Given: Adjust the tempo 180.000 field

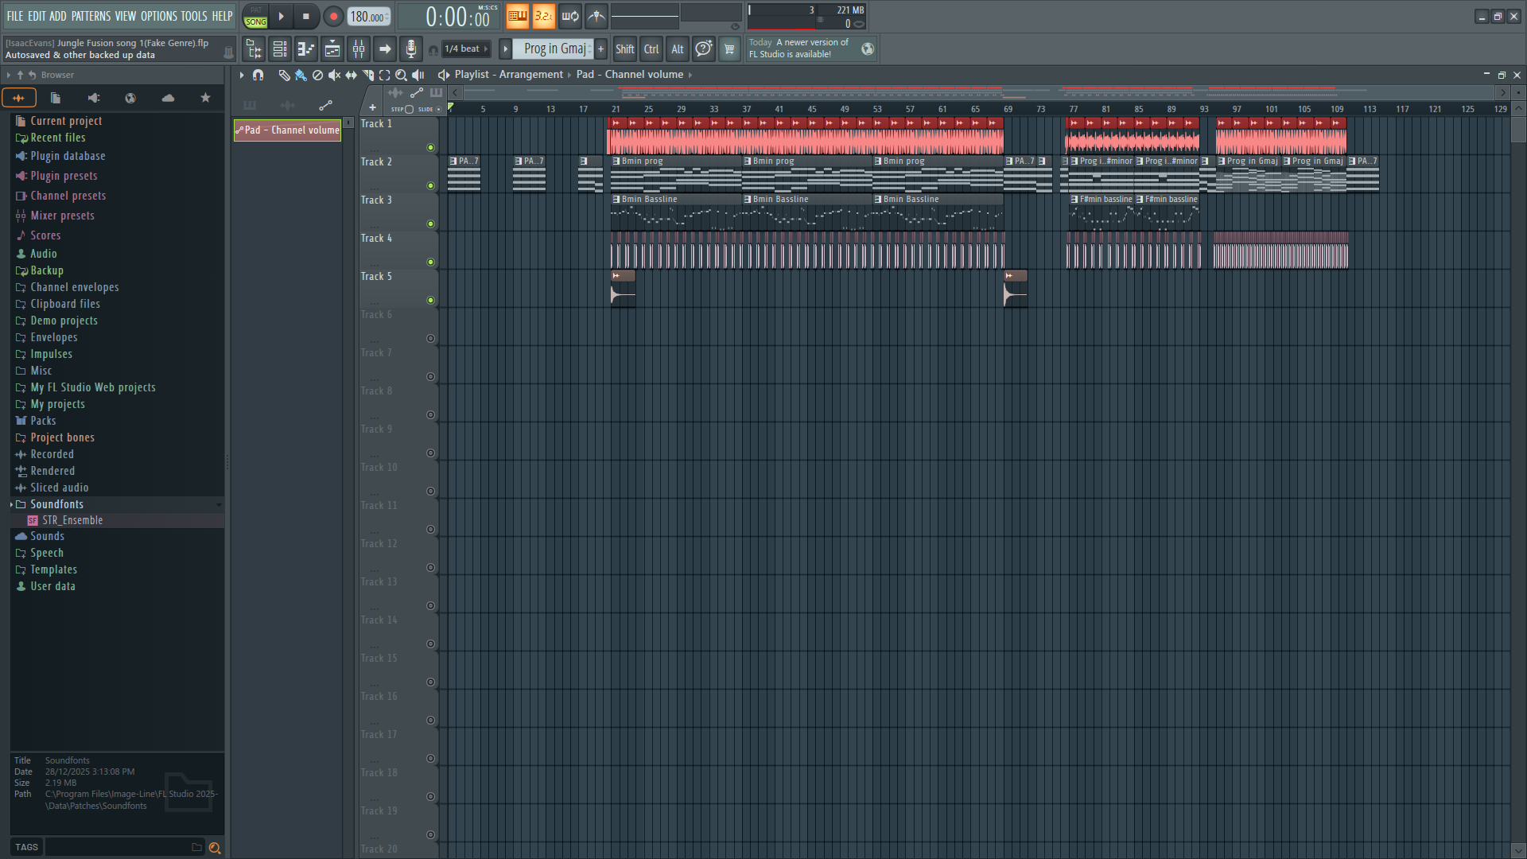Looking at the screenshot, I should [369, 17].
